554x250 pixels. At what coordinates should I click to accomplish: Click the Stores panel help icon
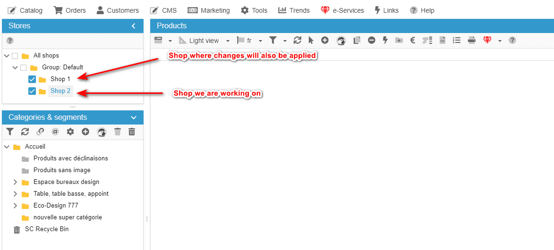coord(10,41)
